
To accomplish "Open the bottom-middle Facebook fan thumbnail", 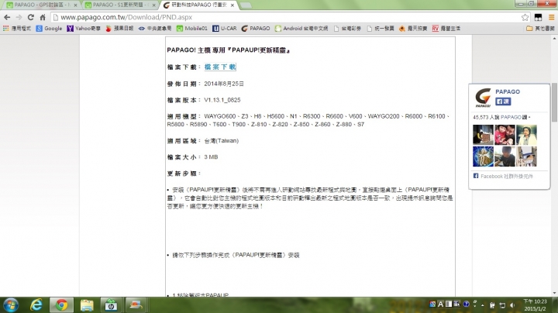I will pyautogui.click(x=505, y=156).
